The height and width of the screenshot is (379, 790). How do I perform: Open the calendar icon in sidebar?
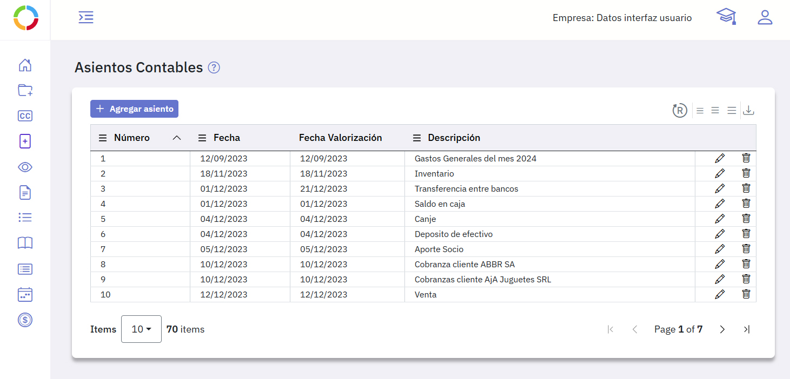point(25,294)
